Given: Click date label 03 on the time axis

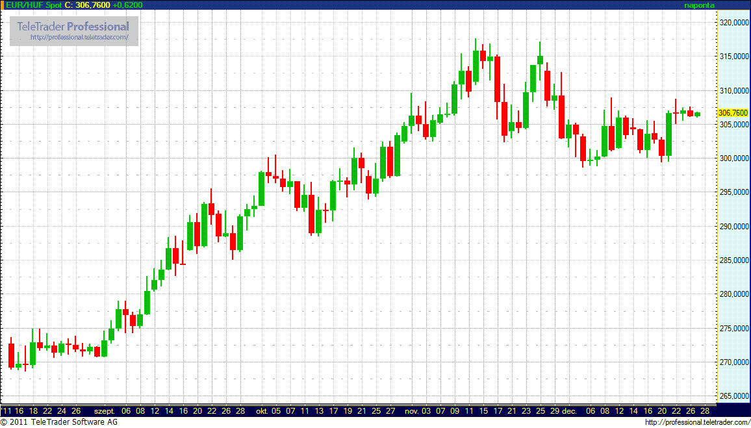Looking at the screenshot, I should coord(426,411).
